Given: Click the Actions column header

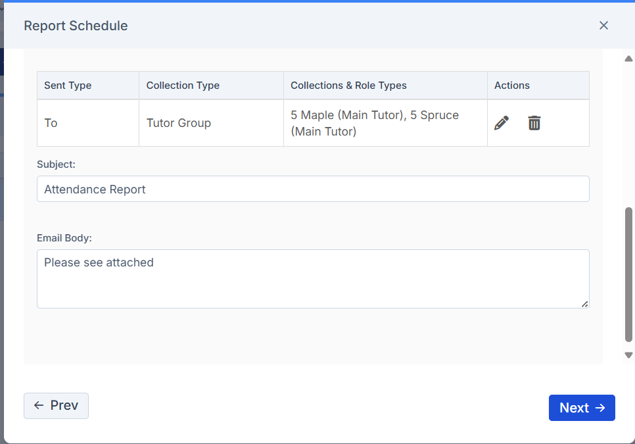Looking at the screenshot, I should click(512, 86).
